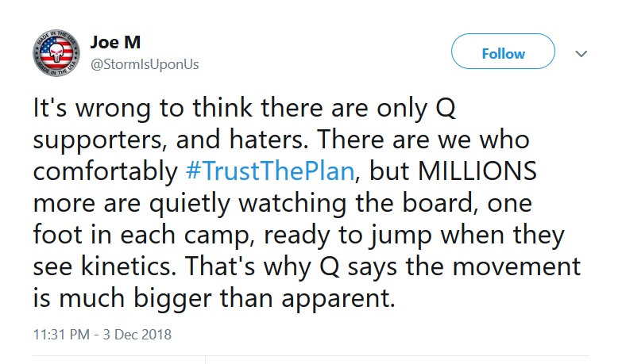Click the phrase "bigger than apparent"

click(265, 299)
